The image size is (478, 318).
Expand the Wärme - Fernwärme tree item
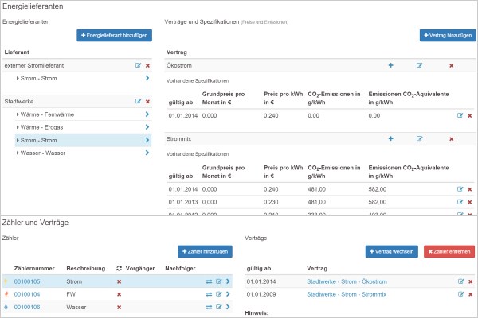[18, 114]
